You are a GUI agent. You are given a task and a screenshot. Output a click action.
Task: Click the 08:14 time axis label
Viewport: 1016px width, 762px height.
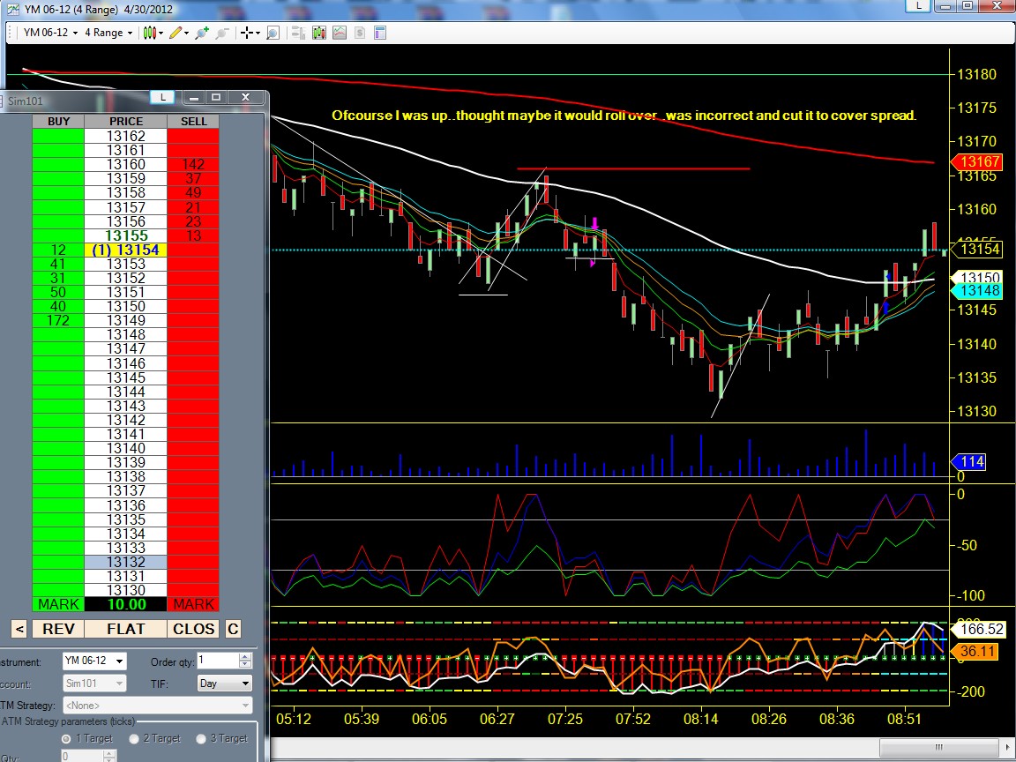(700, 720)
